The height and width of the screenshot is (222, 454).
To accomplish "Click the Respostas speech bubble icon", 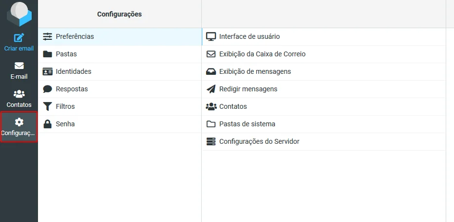I will point(47,89).
